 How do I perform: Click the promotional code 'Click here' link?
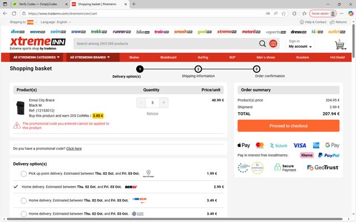(74, 149)
